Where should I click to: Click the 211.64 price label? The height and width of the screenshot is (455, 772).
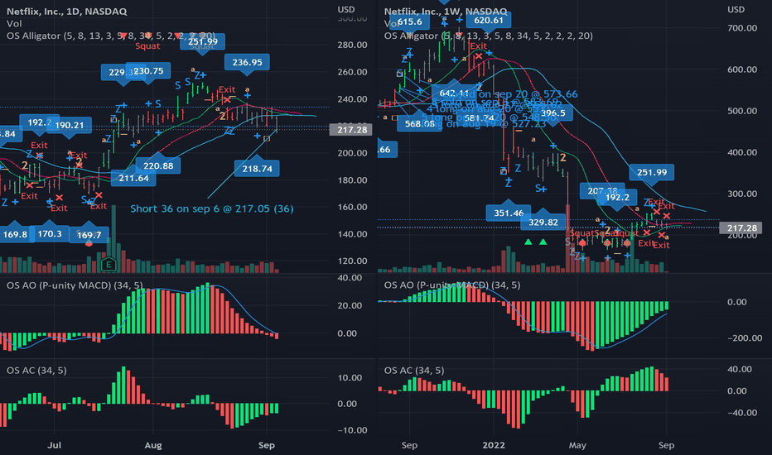click(133, 178)
